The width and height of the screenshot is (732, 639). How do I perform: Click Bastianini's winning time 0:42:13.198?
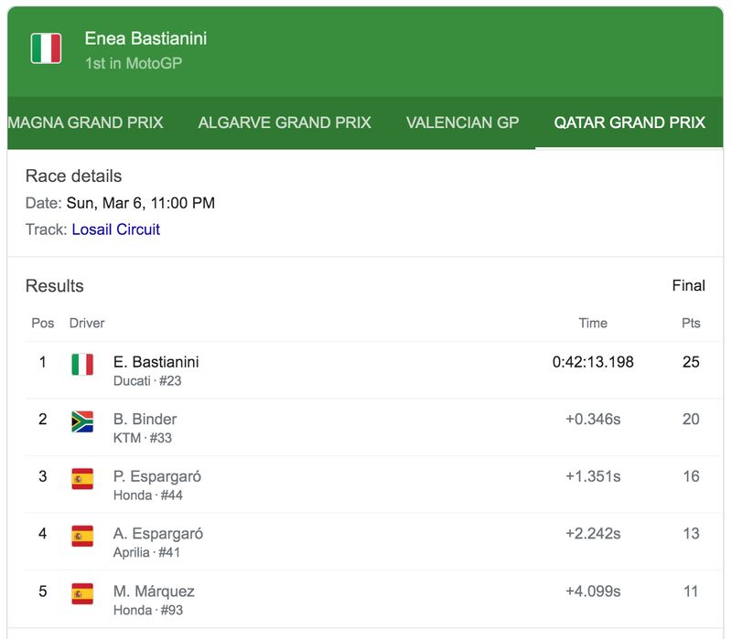[593, 362]
